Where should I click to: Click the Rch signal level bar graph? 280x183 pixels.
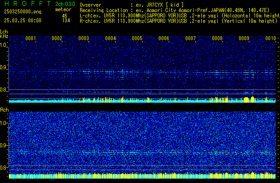pos(142,175)
